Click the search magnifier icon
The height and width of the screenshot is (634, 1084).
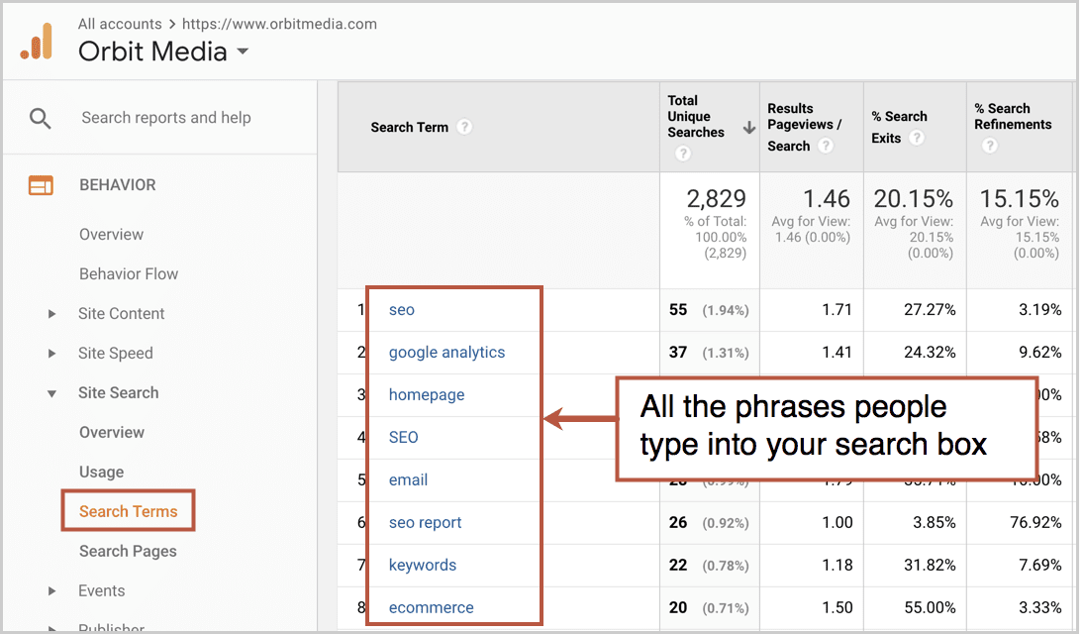[40, 119]
